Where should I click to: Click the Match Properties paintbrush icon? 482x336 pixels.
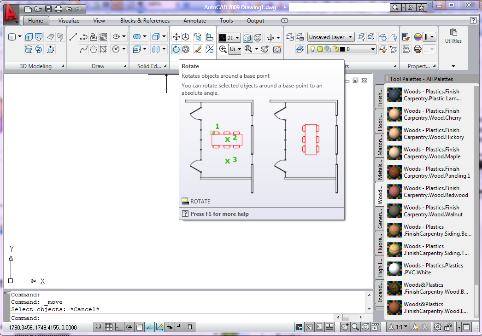(406, 37)
